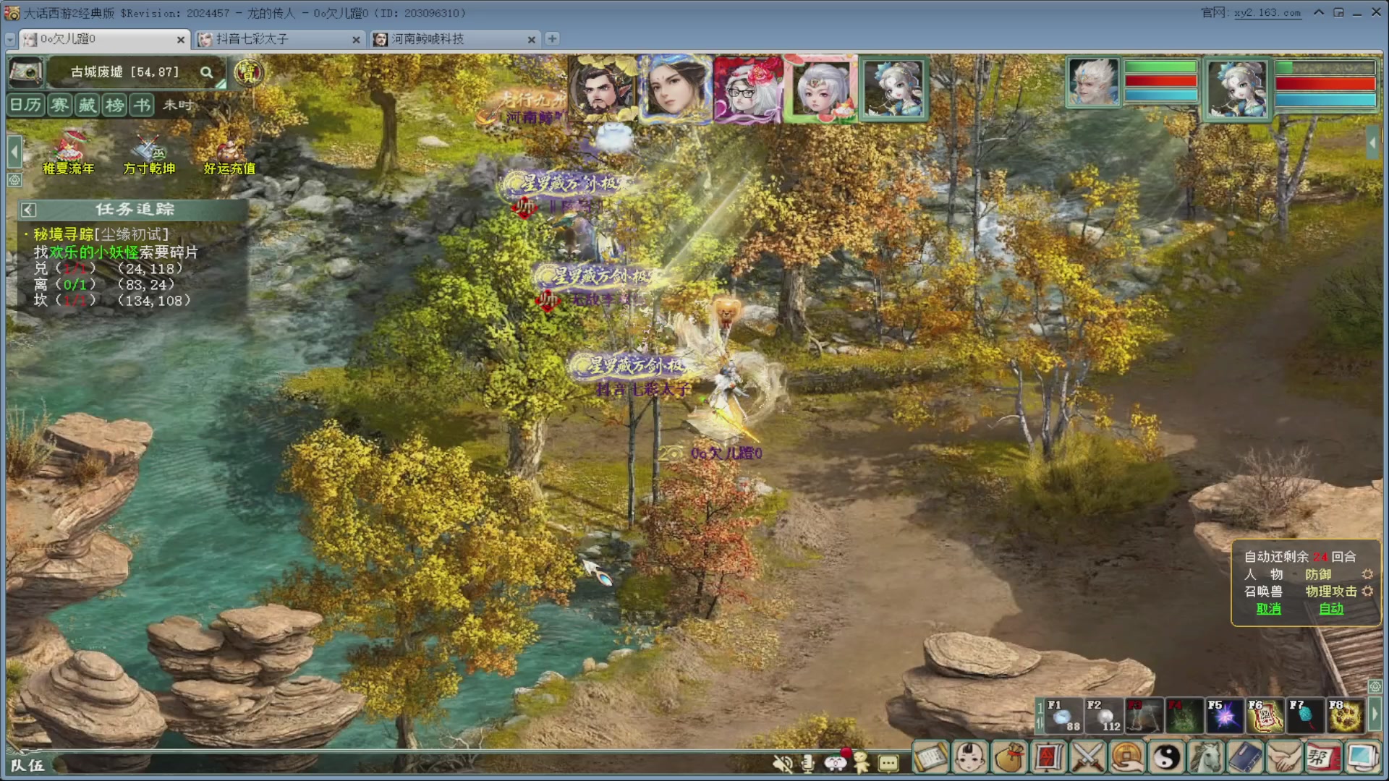Open the coin-in-hand trade icon
Viewport: 1389px width, 781px height.
[1126, 758]
